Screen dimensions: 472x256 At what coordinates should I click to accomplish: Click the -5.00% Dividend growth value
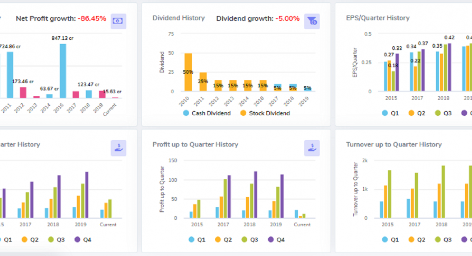[x=287, y=19]
